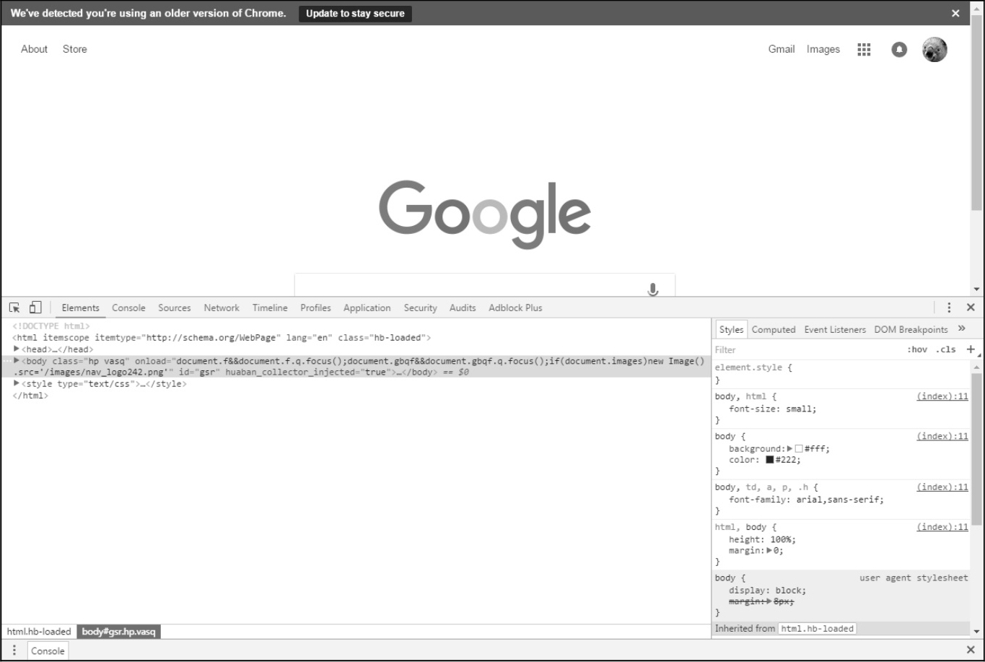Screen dimensions: 985x662
Task: Select the Console tab in the bottom drawer
Action: pyautogui.click(x=48, y=650)
